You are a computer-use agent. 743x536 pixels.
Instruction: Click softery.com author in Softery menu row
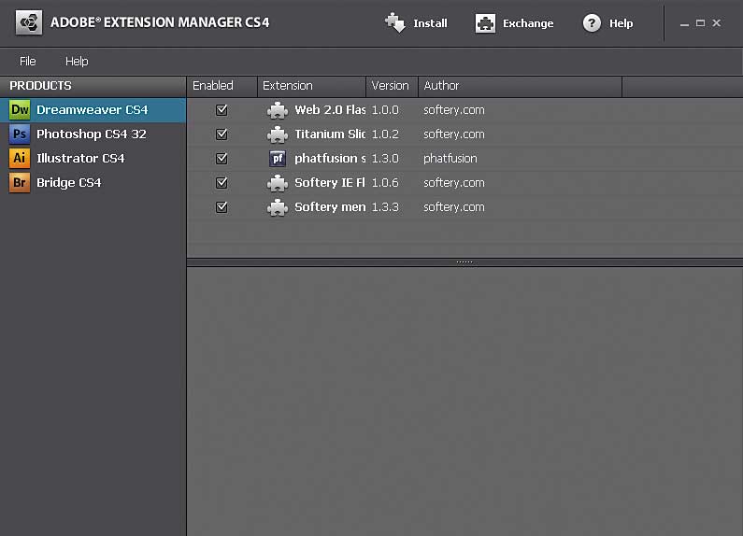(454, 207)
